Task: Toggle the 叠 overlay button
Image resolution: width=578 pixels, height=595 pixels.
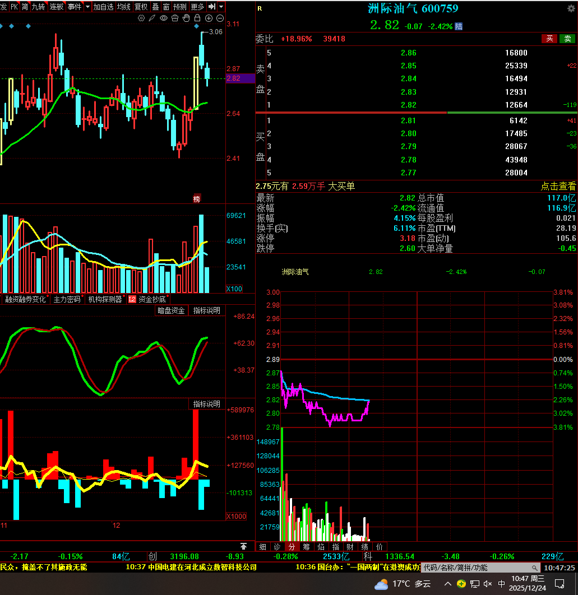Action: pyautogui.click(x=155, y=7)
